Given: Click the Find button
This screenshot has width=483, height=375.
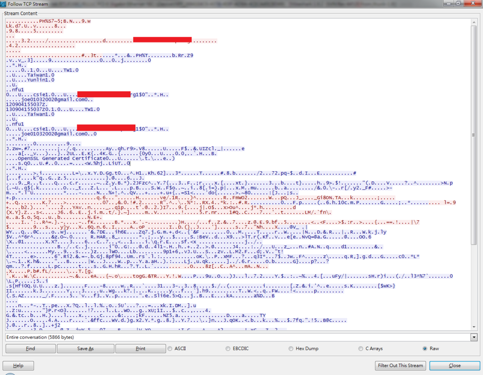Looking at the screenshot, I should click(31, 349).
